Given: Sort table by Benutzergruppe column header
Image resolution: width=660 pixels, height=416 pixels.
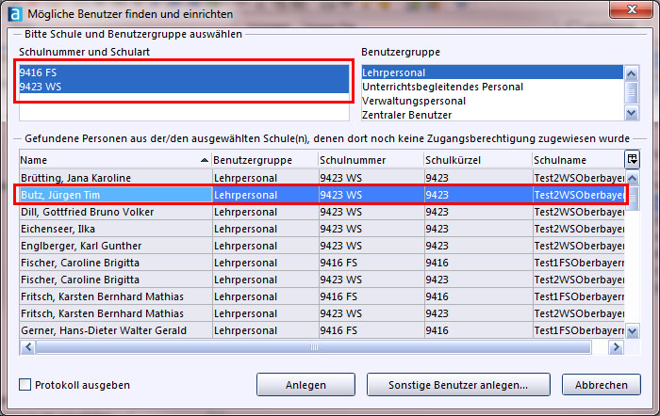Looking at the screenshot, I should pos(265,160).
